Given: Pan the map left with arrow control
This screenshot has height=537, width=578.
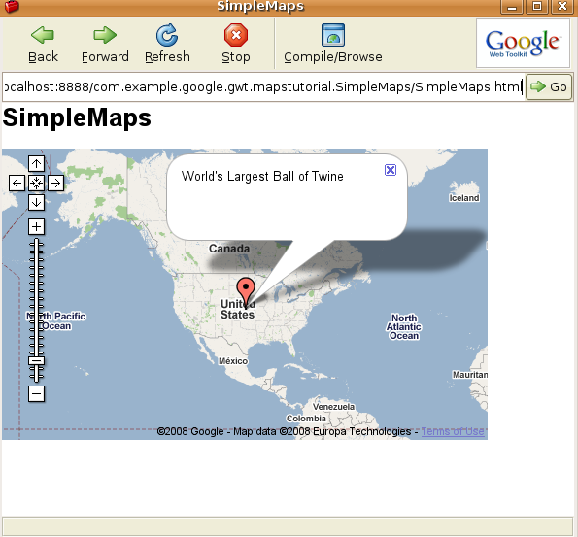Looking at the screenshot, I should point(17,184).
